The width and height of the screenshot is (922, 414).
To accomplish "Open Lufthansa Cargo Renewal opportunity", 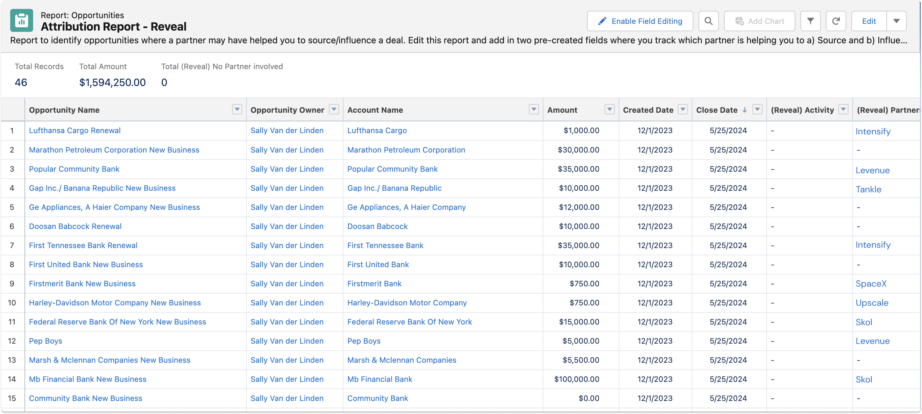I will coord(75,130).
